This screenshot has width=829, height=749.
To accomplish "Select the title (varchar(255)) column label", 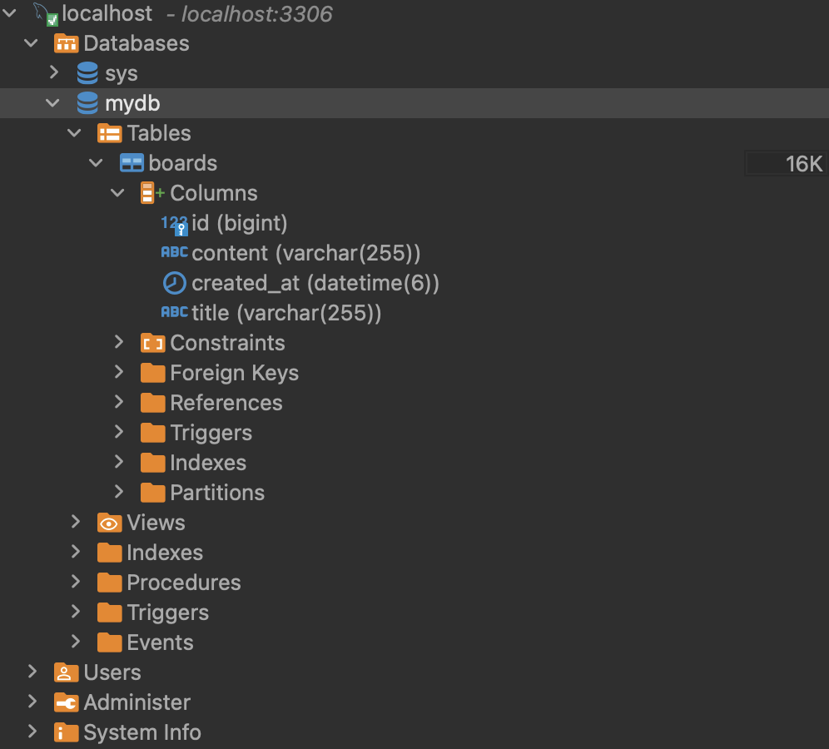I will pyautogui.click(x=286, y=314).
